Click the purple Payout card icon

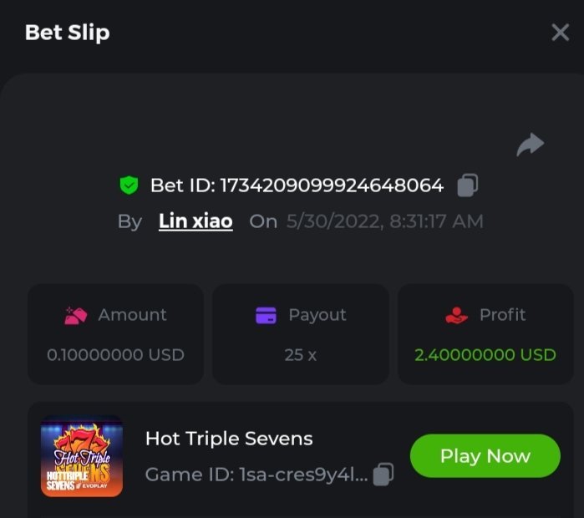266,315
